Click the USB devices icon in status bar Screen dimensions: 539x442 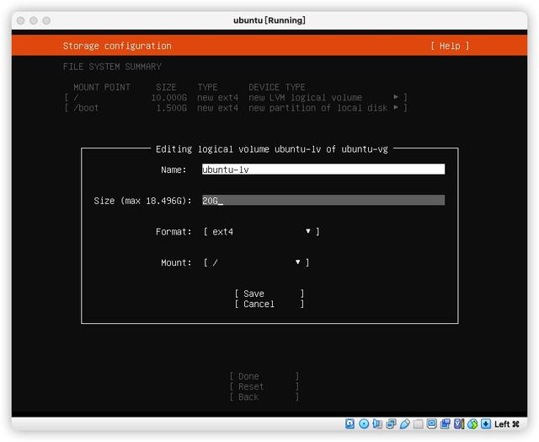[x=404, y=423]
